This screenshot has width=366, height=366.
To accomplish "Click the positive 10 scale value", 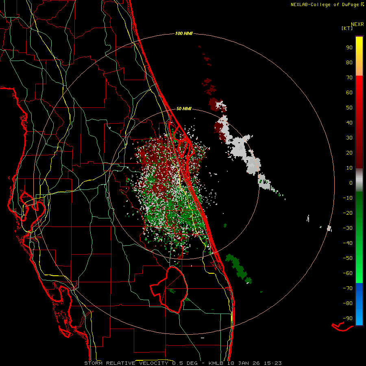I will [349, 168].
